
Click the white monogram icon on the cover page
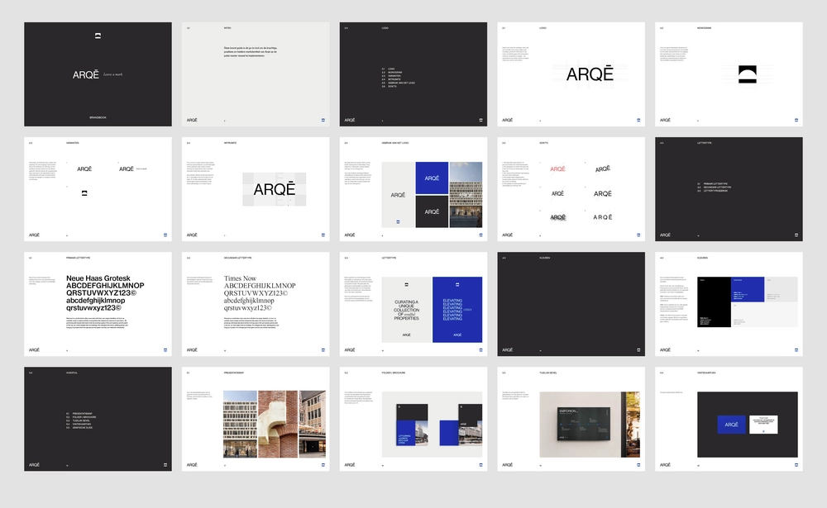click(x=98, y=35)
